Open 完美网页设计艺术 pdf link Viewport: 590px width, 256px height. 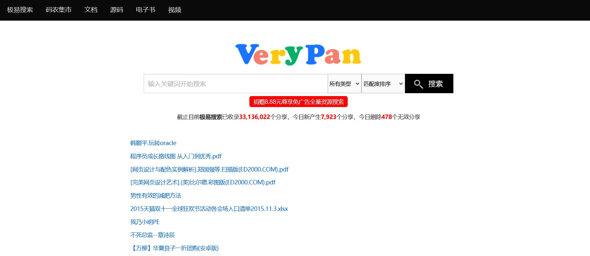203,182
